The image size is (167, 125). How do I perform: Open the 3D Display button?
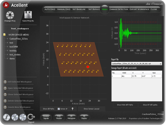coord(84,117)
